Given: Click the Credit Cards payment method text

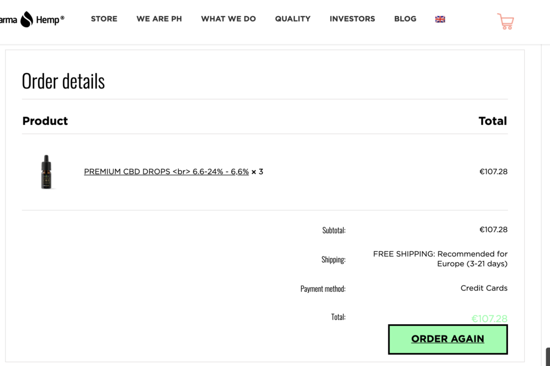Looking at the screenshot, I should click(x=484, y=288).
